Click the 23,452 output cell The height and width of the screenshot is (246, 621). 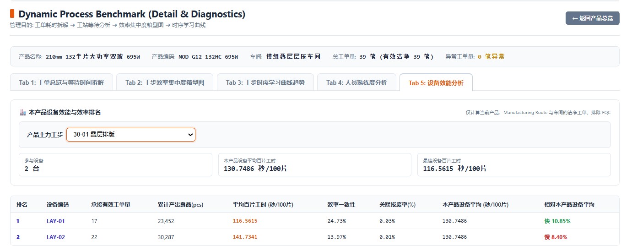166,221
